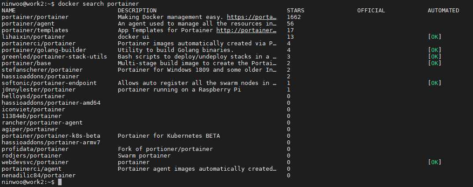
Task: Click the portainer templates URL link
Action: pyautogui.click(x=246, y=30)
